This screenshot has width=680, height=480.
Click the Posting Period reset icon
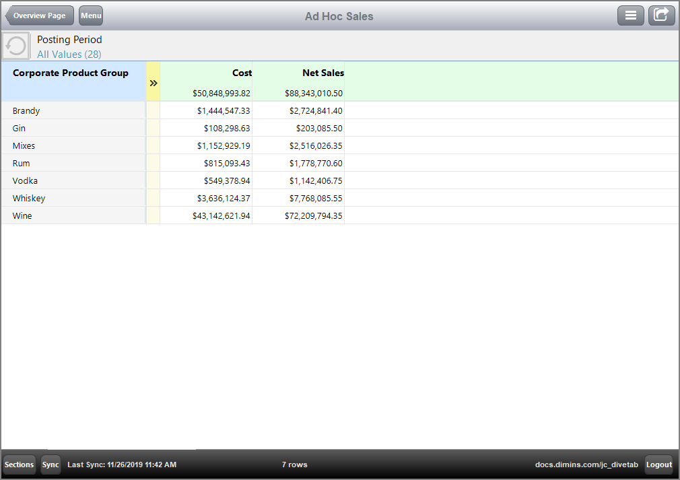pyautogui.click(x=16, y=46)
